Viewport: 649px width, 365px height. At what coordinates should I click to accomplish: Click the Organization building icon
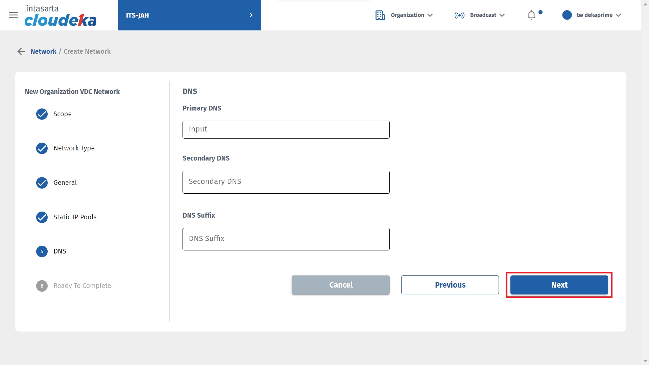(x=380, y=15)
